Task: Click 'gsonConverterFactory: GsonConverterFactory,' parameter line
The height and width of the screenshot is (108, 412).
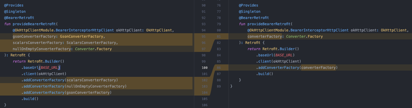Action: coord(59,36)
